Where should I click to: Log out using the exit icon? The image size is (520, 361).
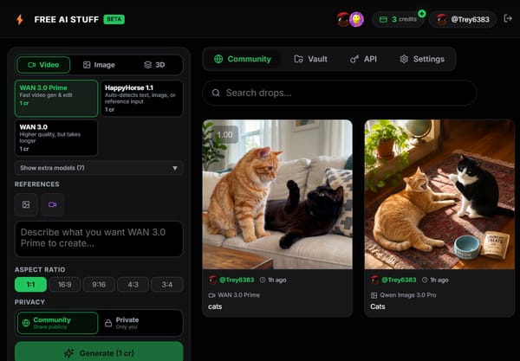coord(508,18)
